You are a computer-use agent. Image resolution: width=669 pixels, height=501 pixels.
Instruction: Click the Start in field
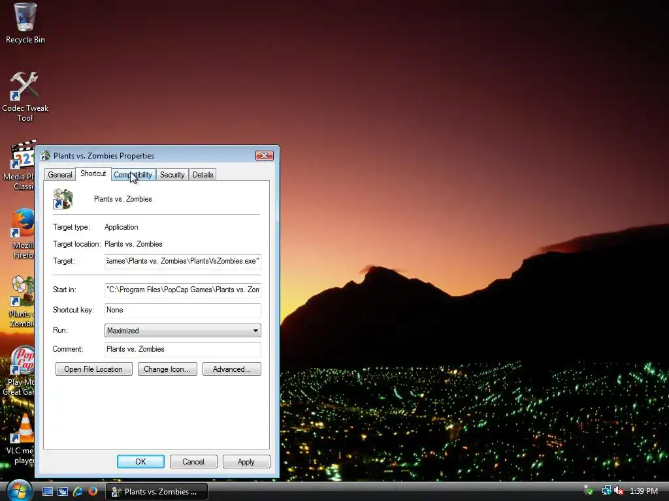point(183,290)
